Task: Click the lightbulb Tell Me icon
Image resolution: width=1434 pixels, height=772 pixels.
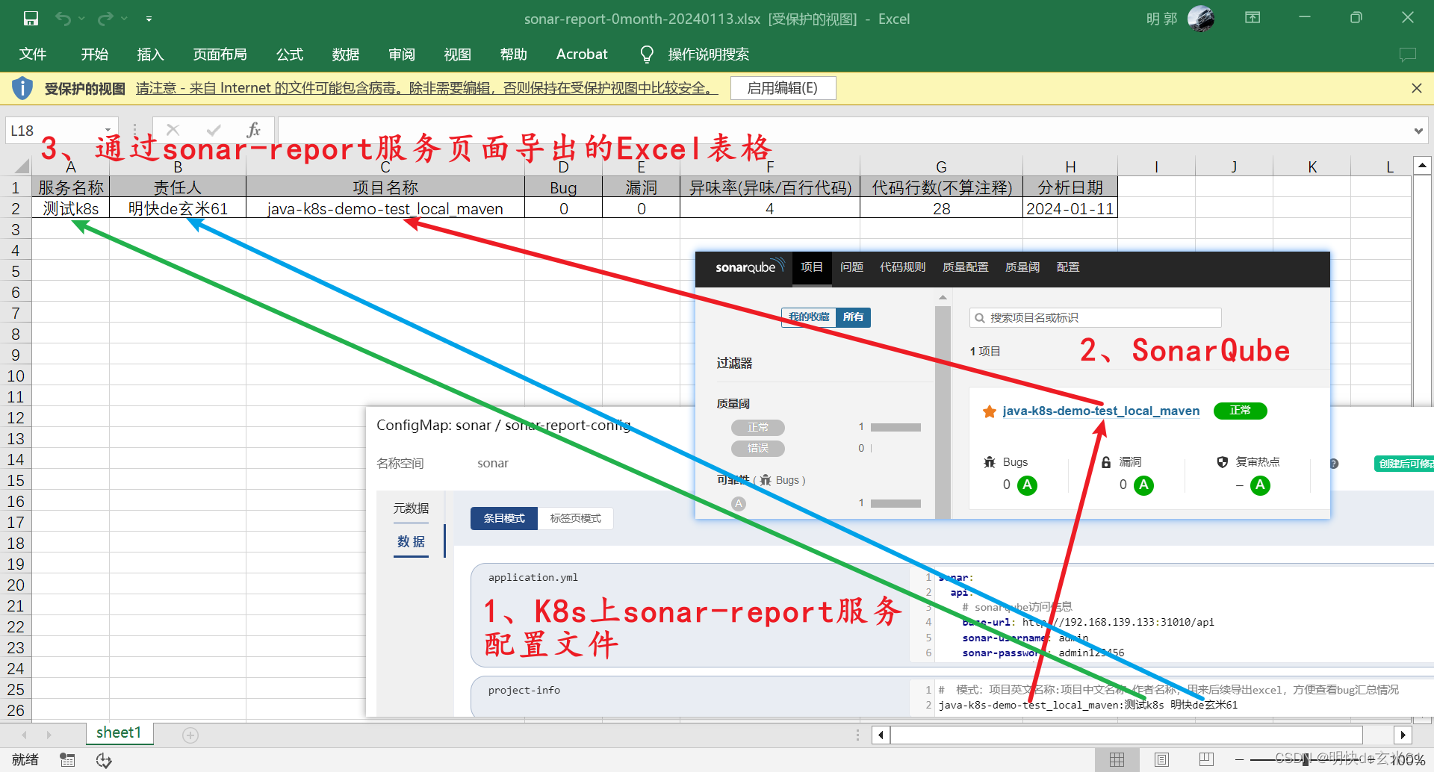Action: (647, 55)
